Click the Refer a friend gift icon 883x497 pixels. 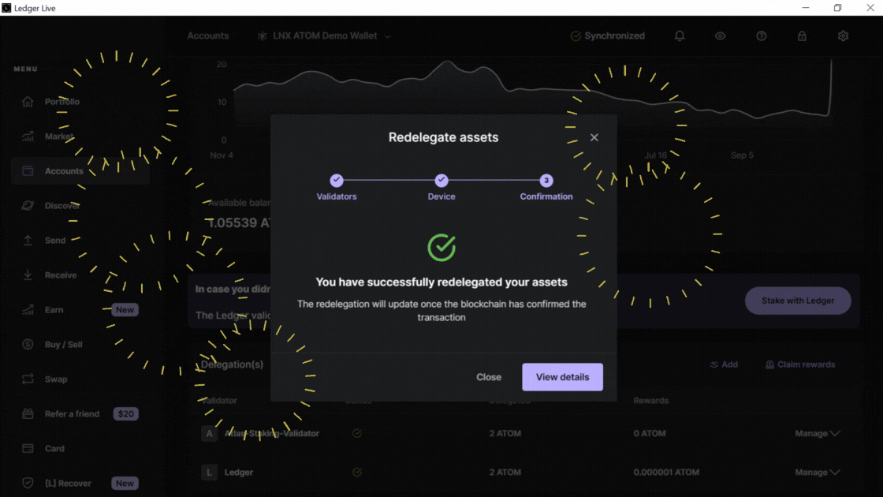click(28, 414)
